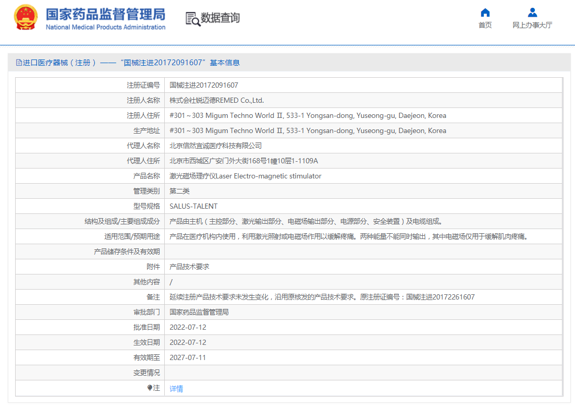The height and width of the screenshot is (407, 575).
Task: Select approval date 2022-07-12 in 批准日期 row
Action: [188, 327]
